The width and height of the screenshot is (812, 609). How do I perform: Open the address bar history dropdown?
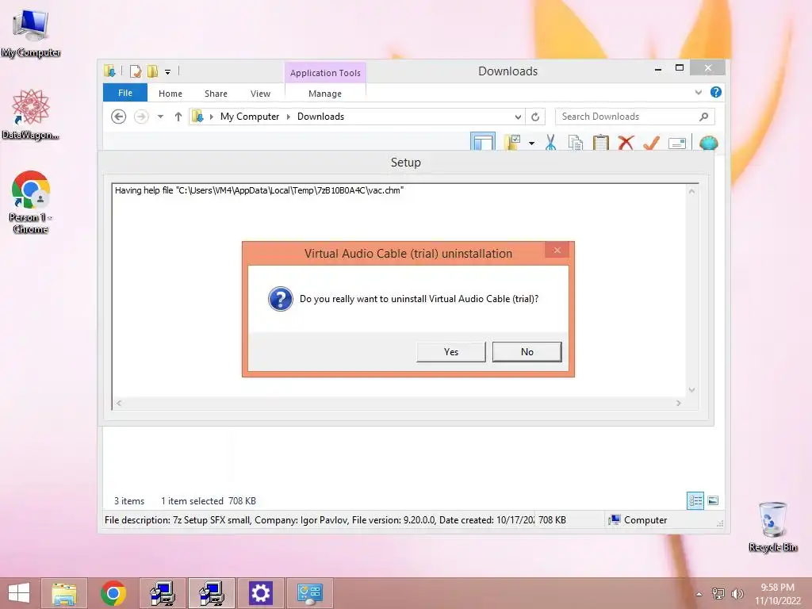[x=518, y=117]
